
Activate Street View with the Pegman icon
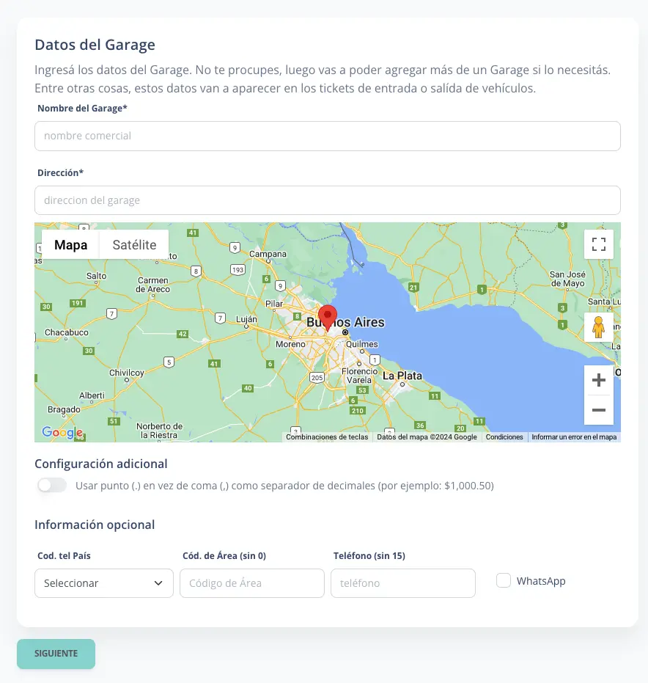point(599,326)
